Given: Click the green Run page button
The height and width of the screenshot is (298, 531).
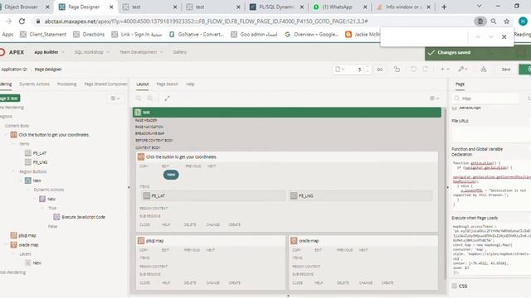Looking at the screenshot, I should tap(526, 70).
